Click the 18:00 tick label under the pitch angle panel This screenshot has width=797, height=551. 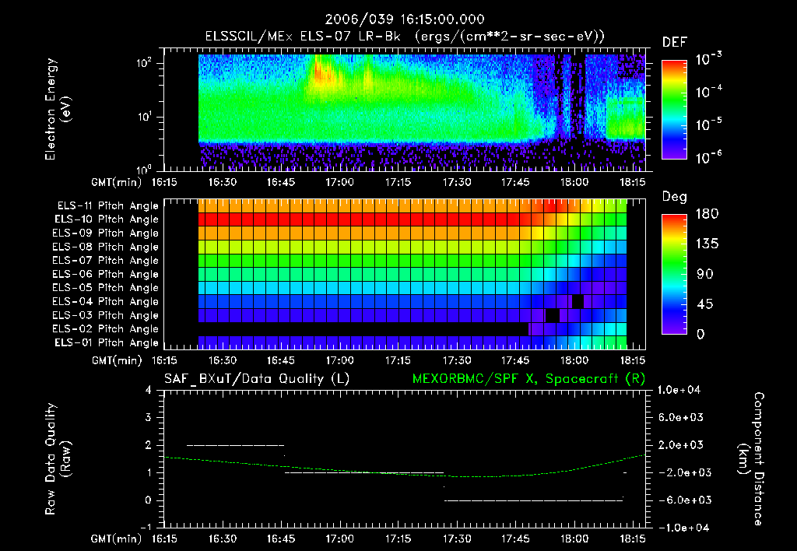[x=574, y=360]
